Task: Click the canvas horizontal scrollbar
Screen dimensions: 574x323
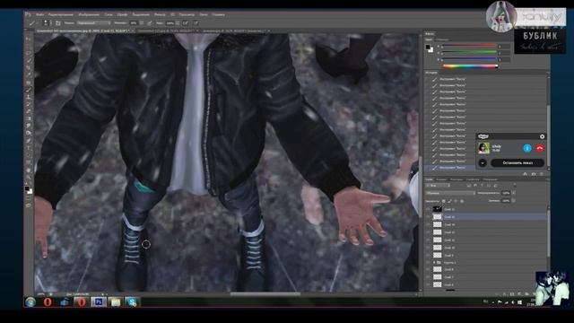Action: (x=265, y=293)
